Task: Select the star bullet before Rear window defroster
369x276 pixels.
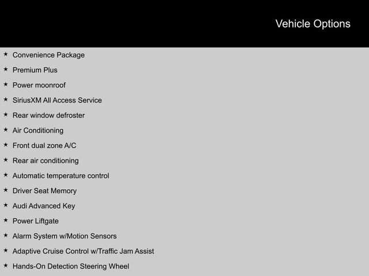Action: pos(5,115)
